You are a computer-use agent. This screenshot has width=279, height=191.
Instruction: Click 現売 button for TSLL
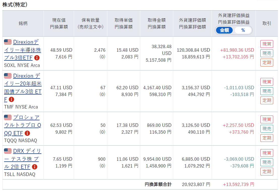tap(267, 162)
